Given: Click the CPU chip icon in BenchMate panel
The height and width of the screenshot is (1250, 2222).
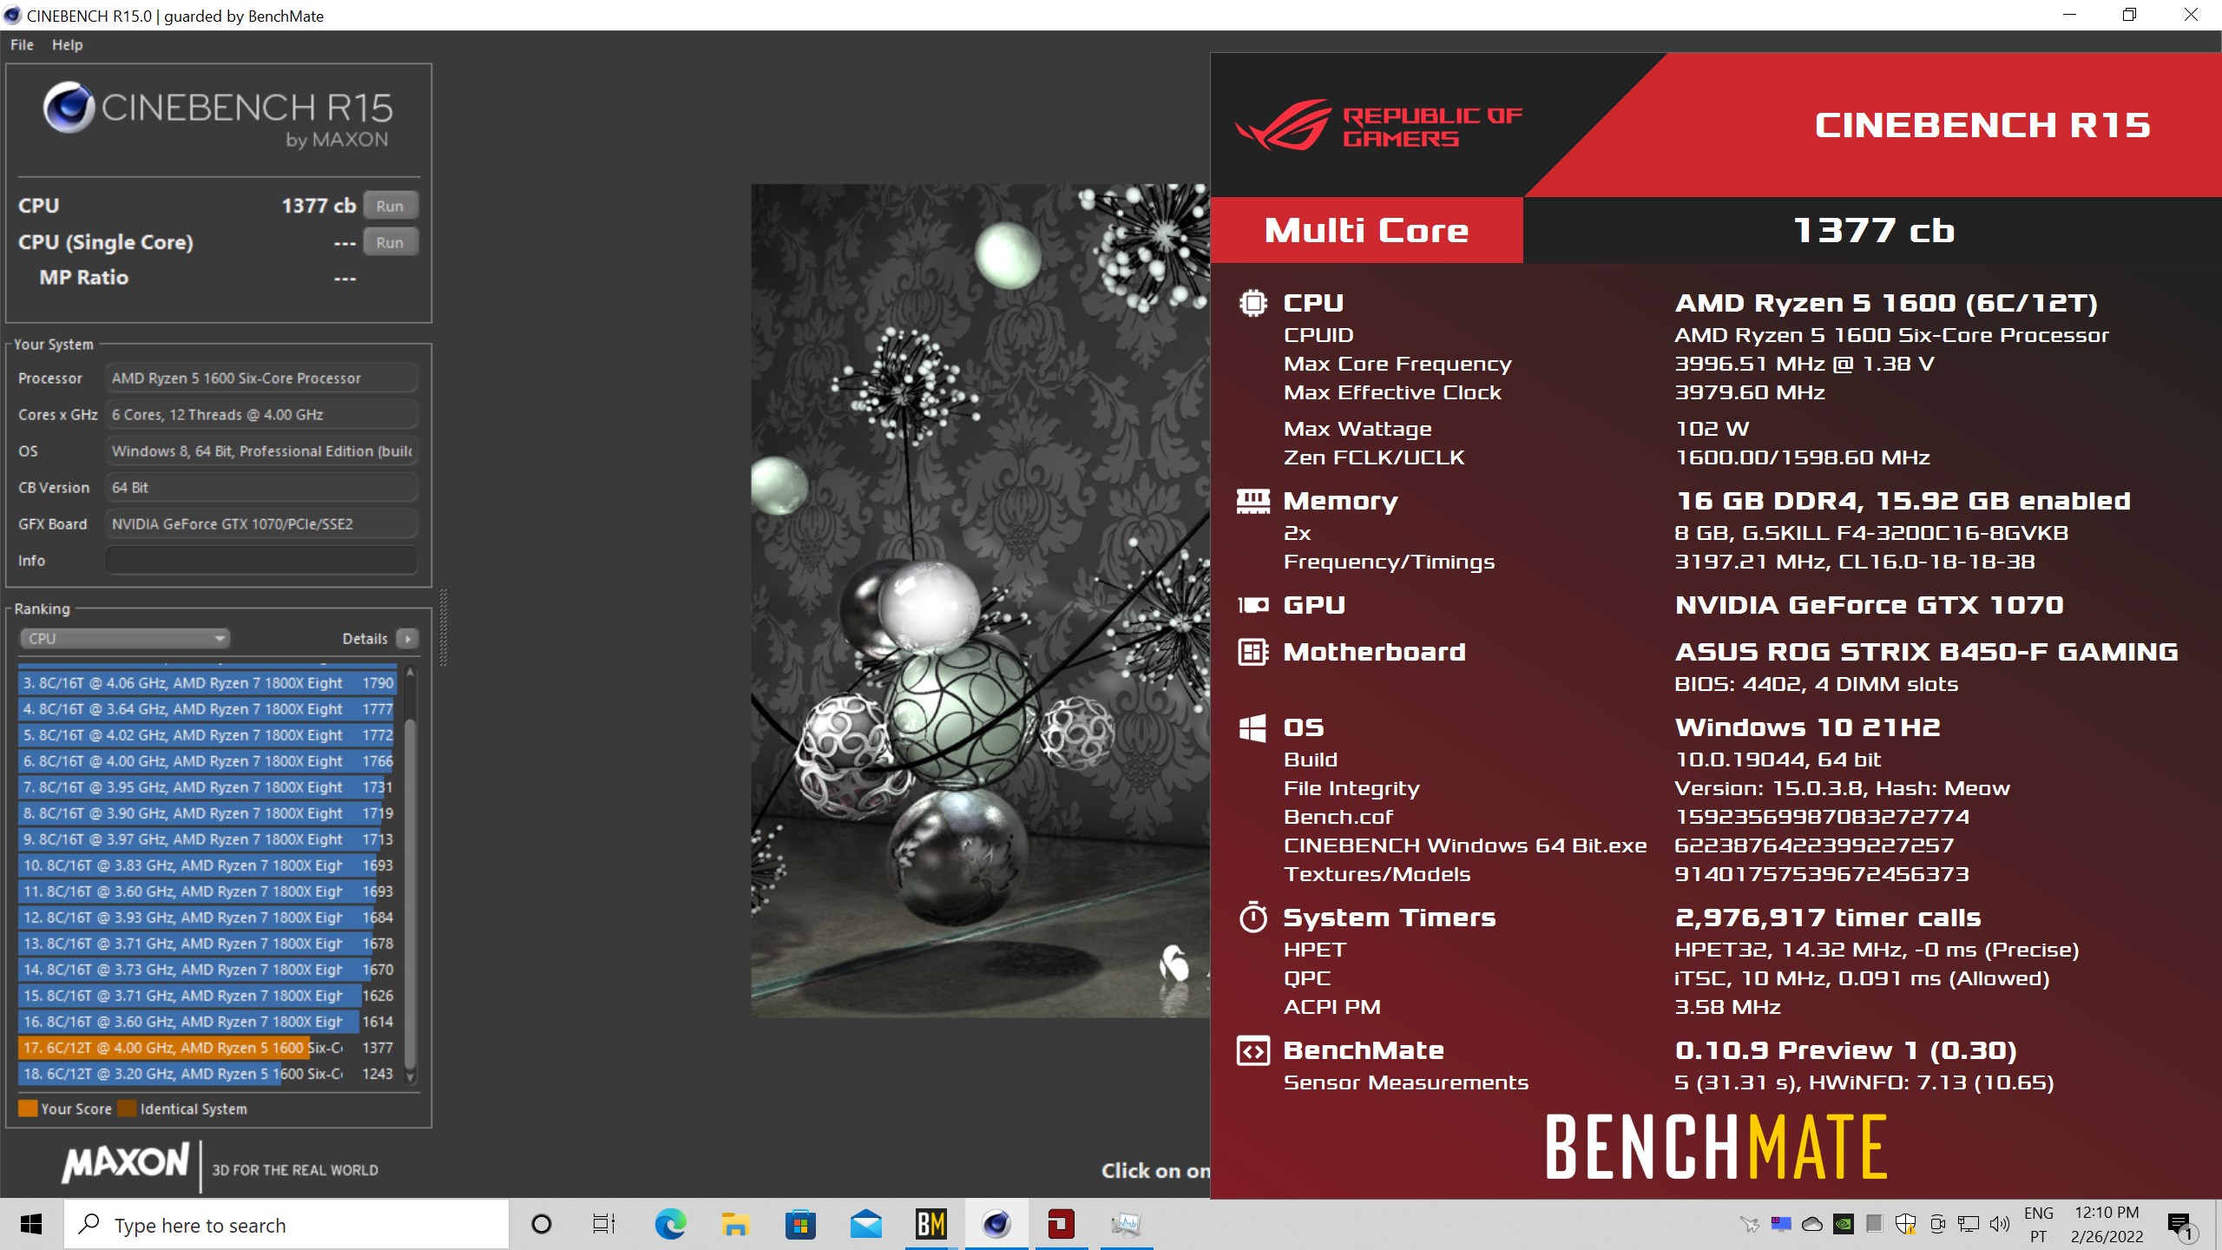Looking at the screenshot, I should (1252, 303).
